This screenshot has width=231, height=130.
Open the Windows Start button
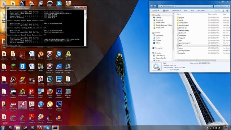click(x=3, y=127)
